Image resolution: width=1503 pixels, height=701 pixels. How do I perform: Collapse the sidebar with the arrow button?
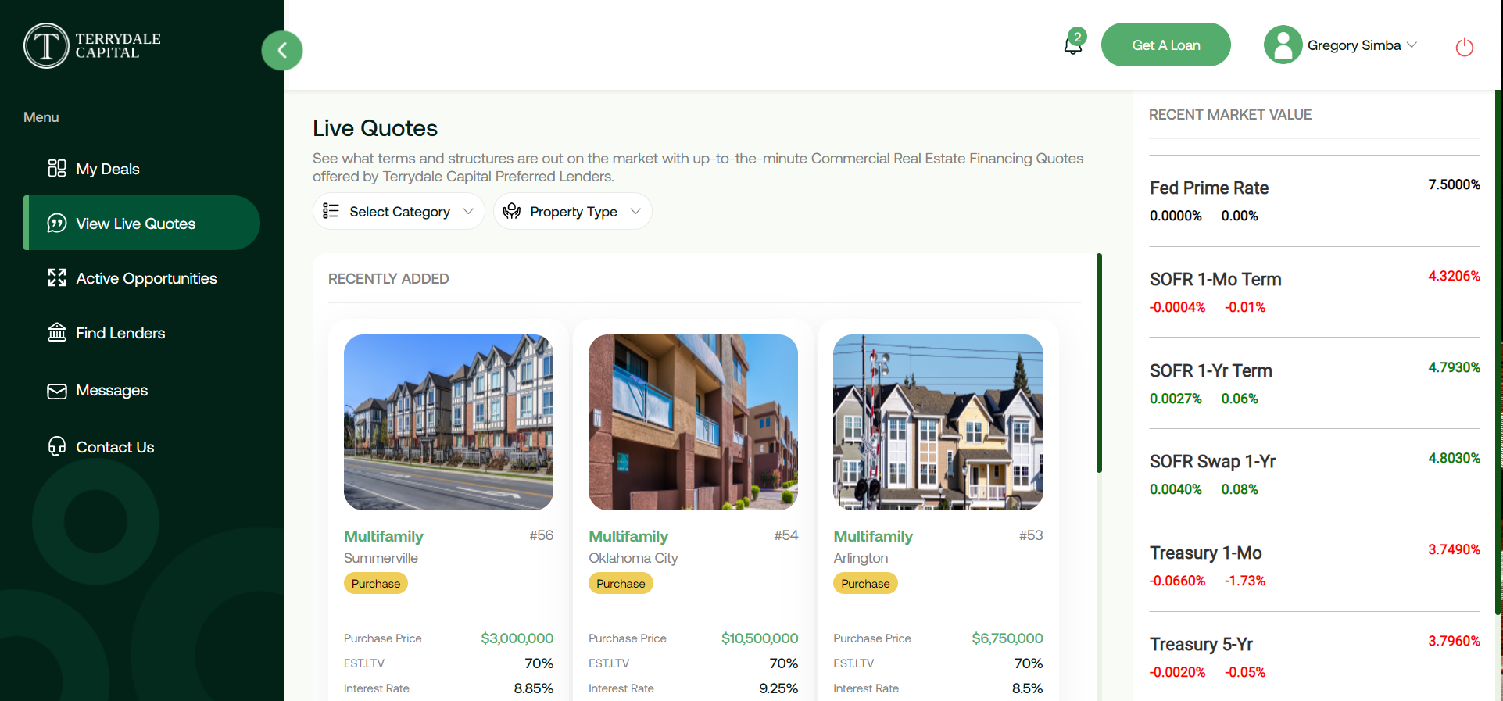coord(282,51)
